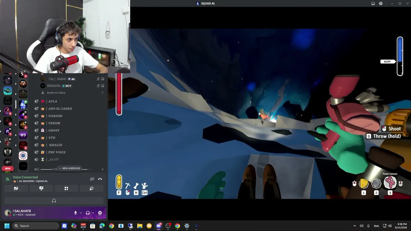Click the blue altitude meter bar
411x231 pixels.
pyautogui.click(x=400, y=56)
